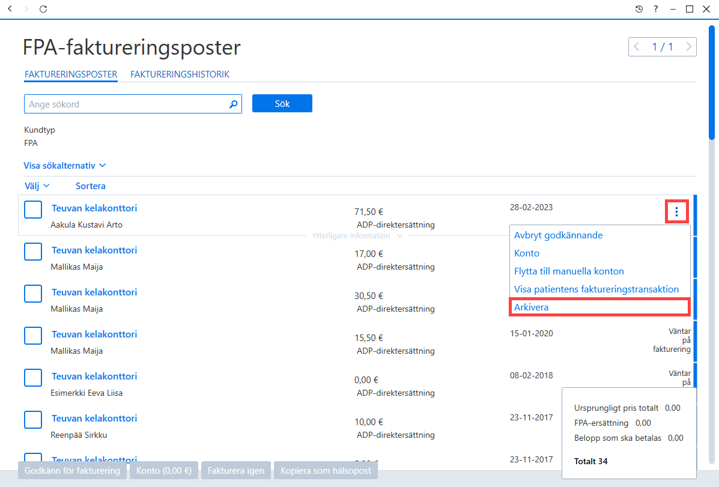Tick the checkbox for the 30,50 € Mallikas Maija row
719x487 pixels.
(33, 294)
